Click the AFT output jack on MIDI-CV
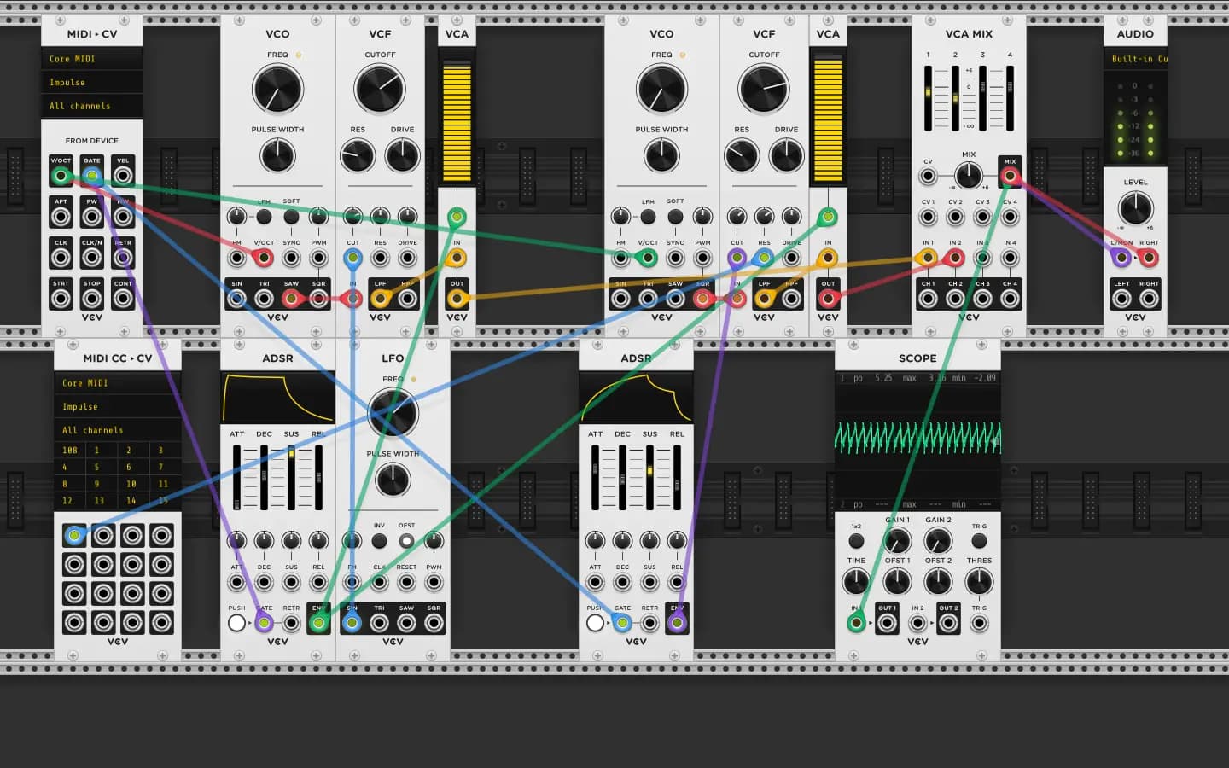Screen dimensions: 1229x768 pyautogui.click(x=61, y=217)
